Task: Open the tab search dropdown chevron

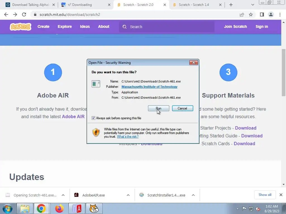Action: [252, 5]
